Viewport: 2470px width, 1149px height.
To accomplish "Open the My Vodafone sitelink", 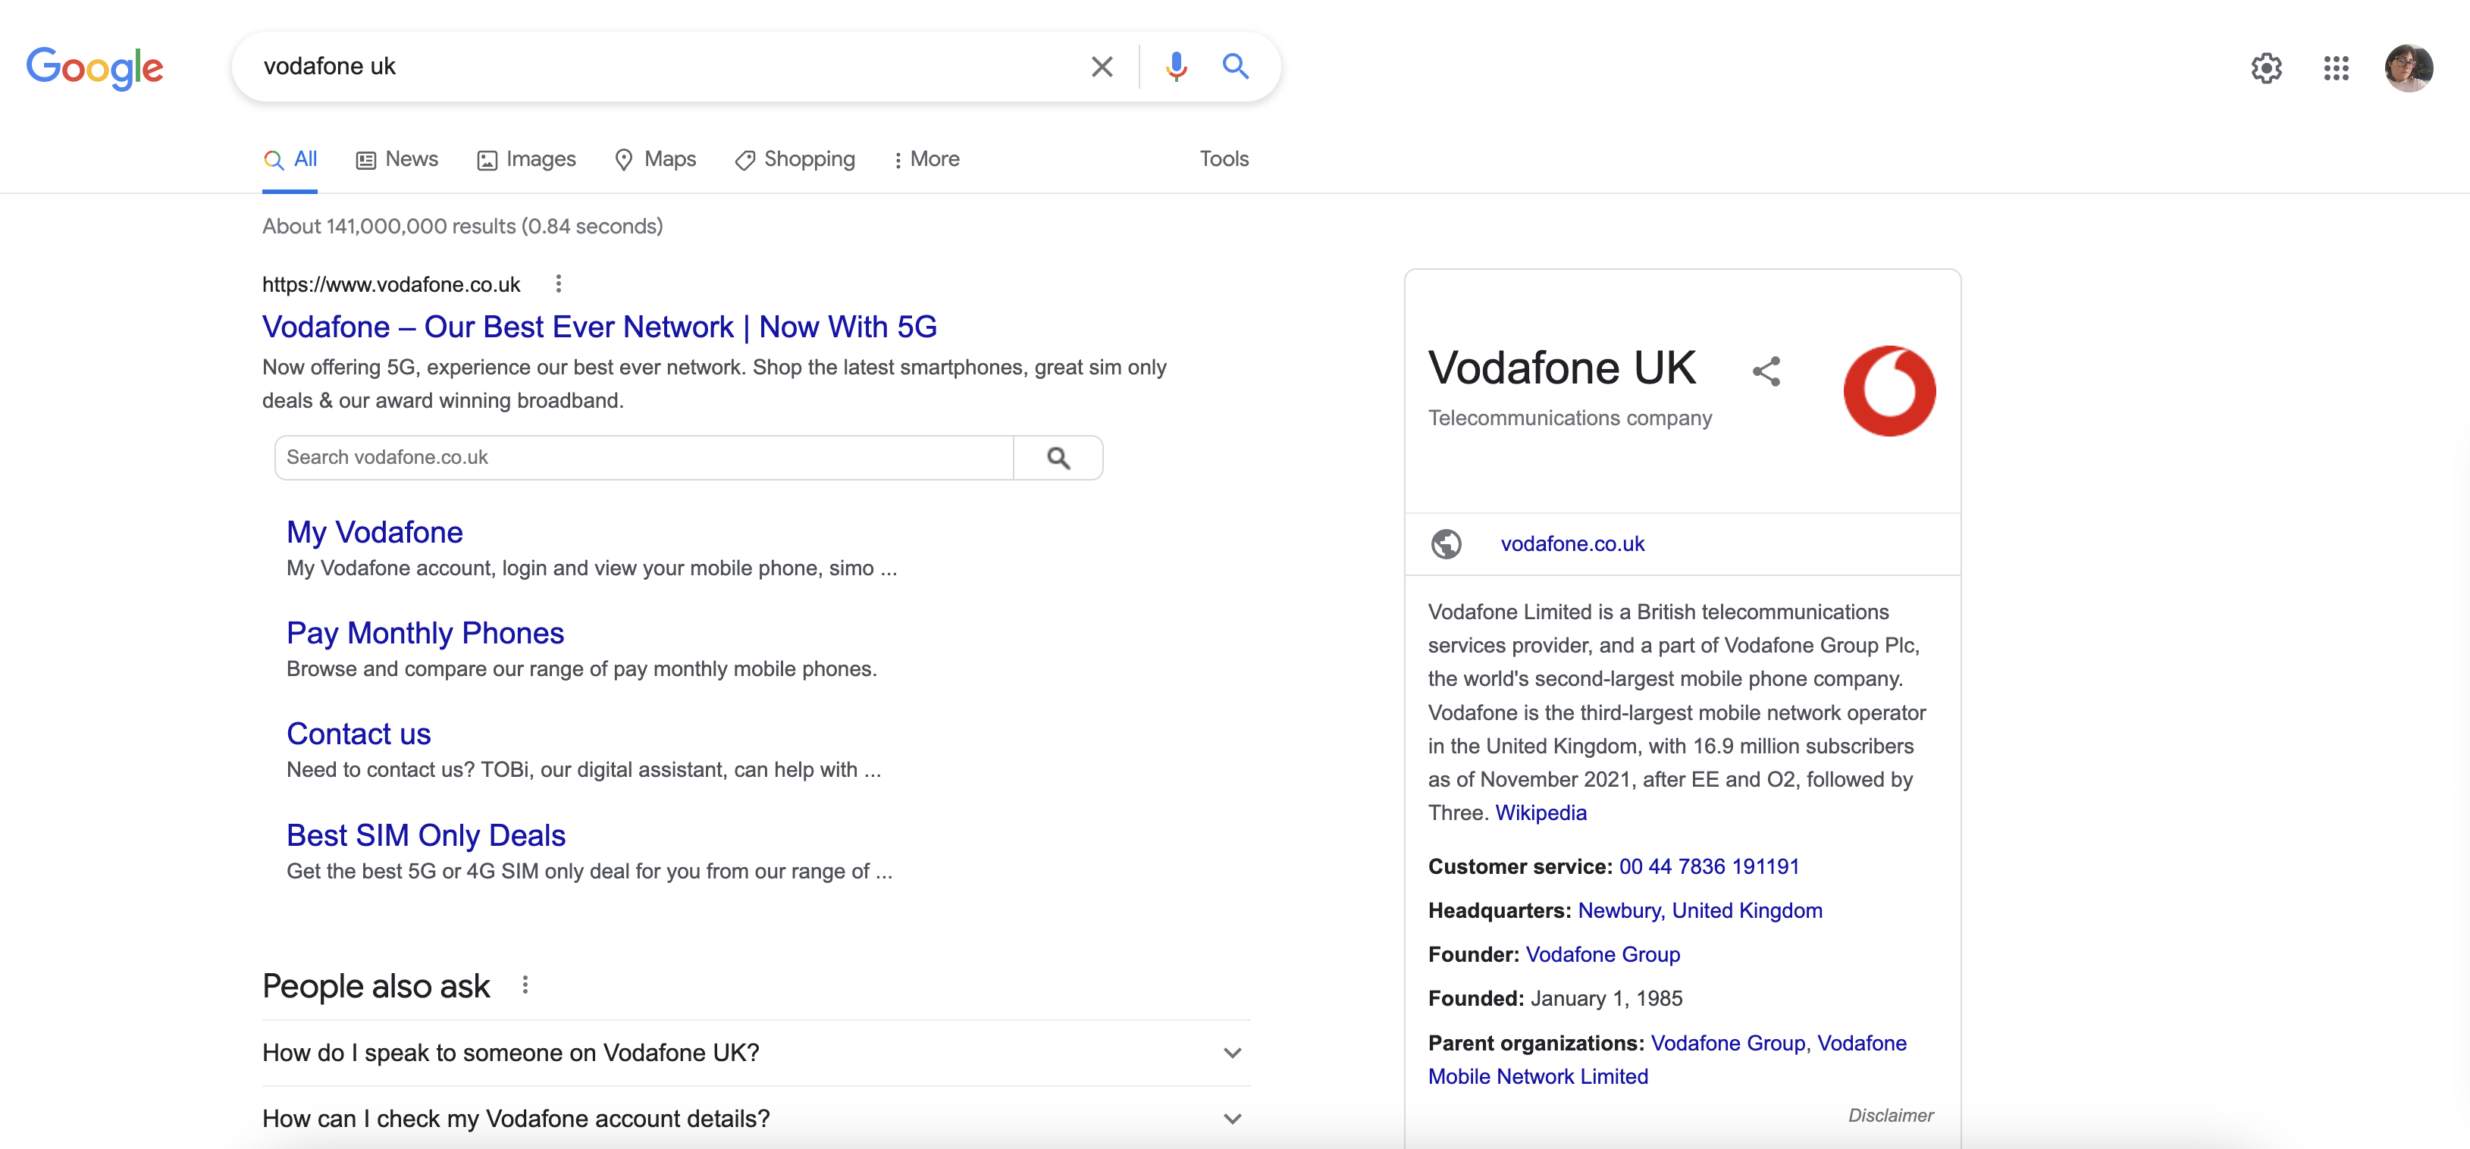I will 375,532.
